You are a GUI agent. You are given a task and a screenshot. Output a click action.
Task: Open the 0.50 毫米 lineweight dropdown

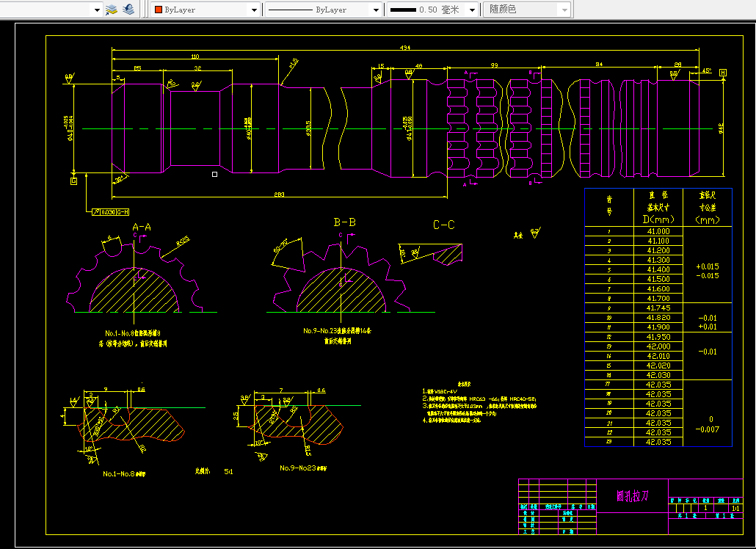432,10
